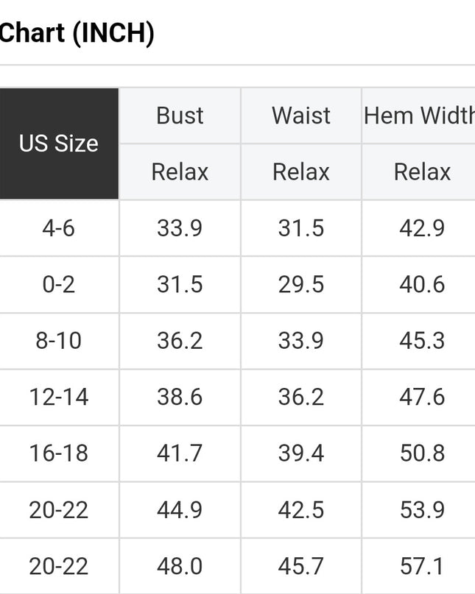Select the 16-18 size row label

59,453
